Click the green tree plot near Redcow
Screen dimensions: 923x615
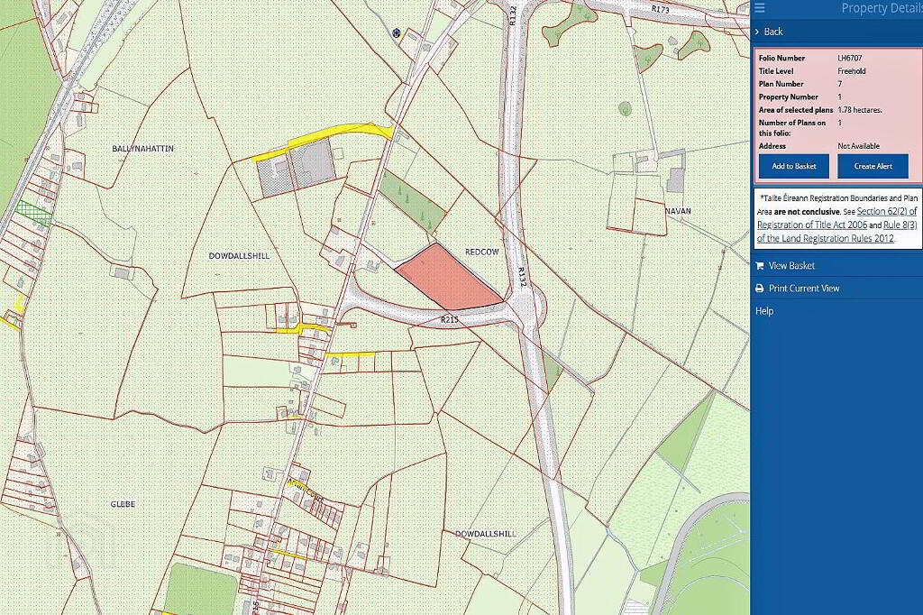point(412,200)
